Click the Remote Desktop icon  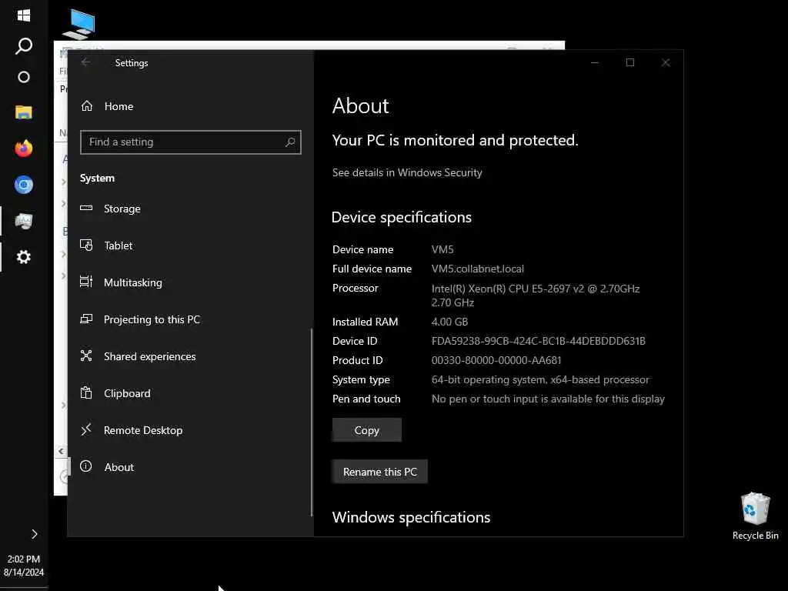[x=86, y=430]
